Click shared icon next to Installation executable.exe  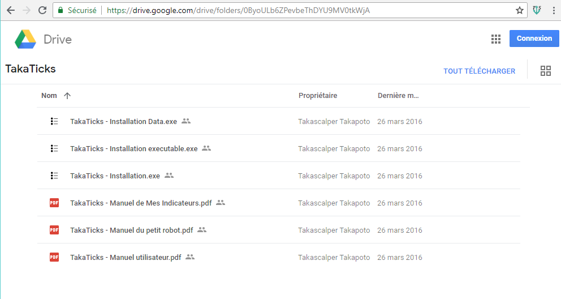(x=206, y=148)
